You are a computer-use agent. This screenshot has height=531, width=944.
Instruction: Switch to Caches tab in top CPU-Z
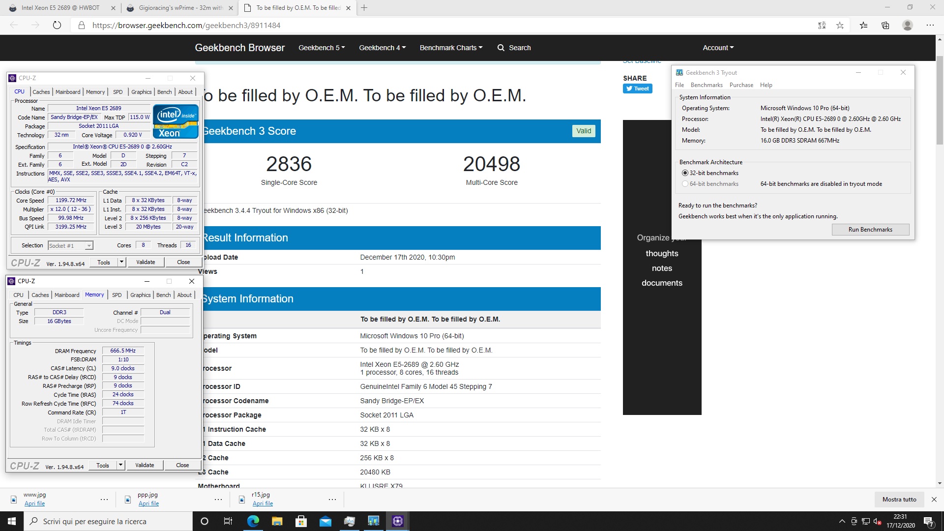(41, 92)
